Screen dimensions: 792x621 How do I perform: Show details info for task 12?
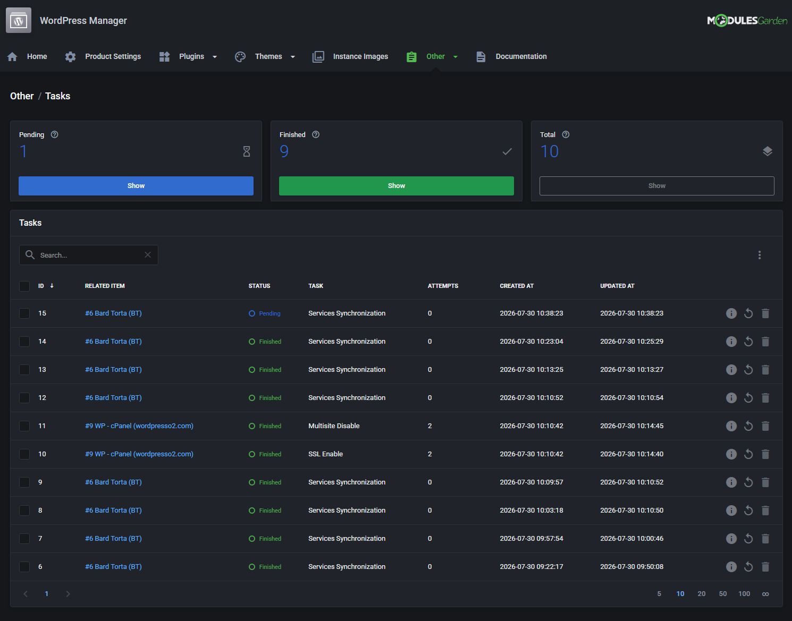coord(731,398)
